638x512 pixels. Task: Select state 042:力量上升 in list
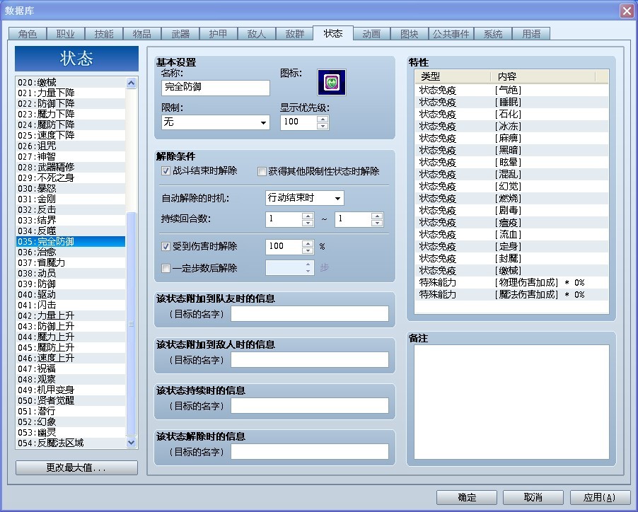tap(71, 315)
